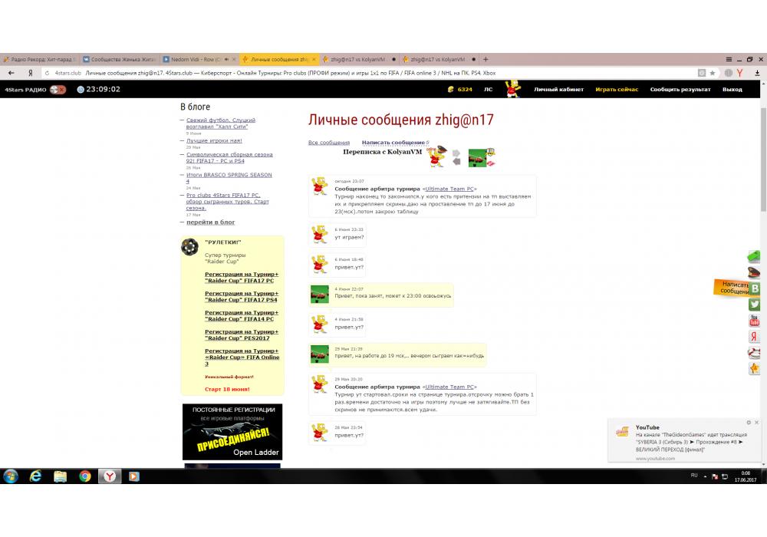Open browser hamburger menu
The height and width of the screenshot is (537, 767).
click(729, 59)
